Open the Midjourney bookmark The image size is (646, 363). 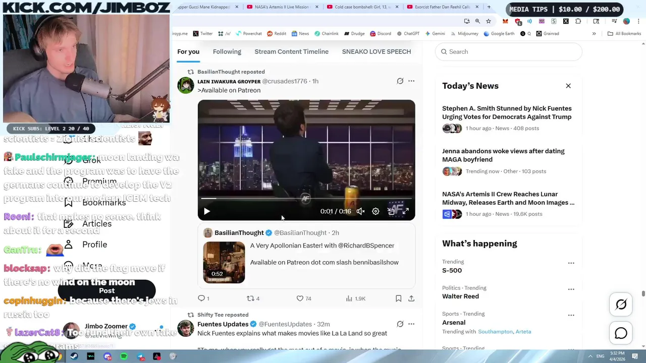pyautogui.click(x=464, y=34)
